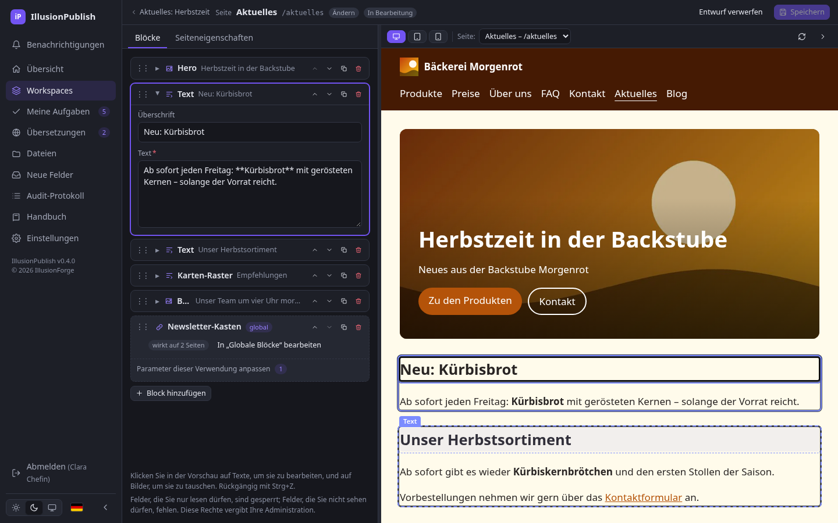Move Karten-Raster block up
The height and width of the screenshot is (523, 838).
315,275
